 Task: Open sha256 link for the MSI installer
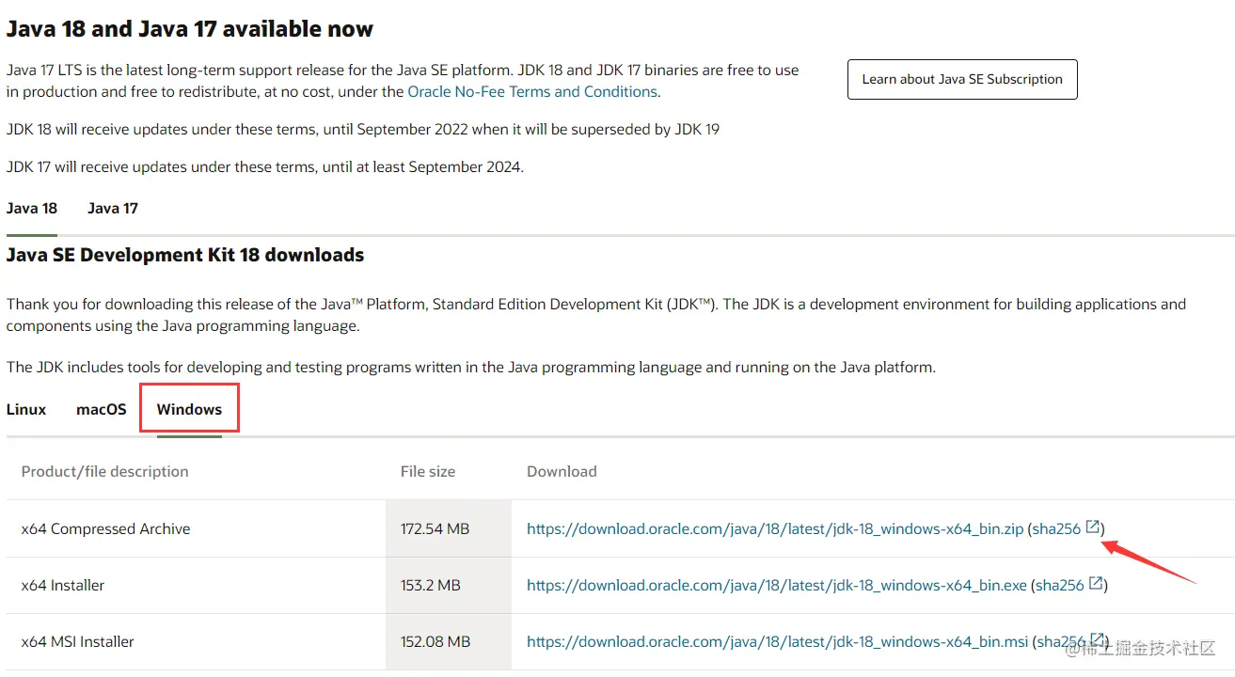pos(1061,642)
